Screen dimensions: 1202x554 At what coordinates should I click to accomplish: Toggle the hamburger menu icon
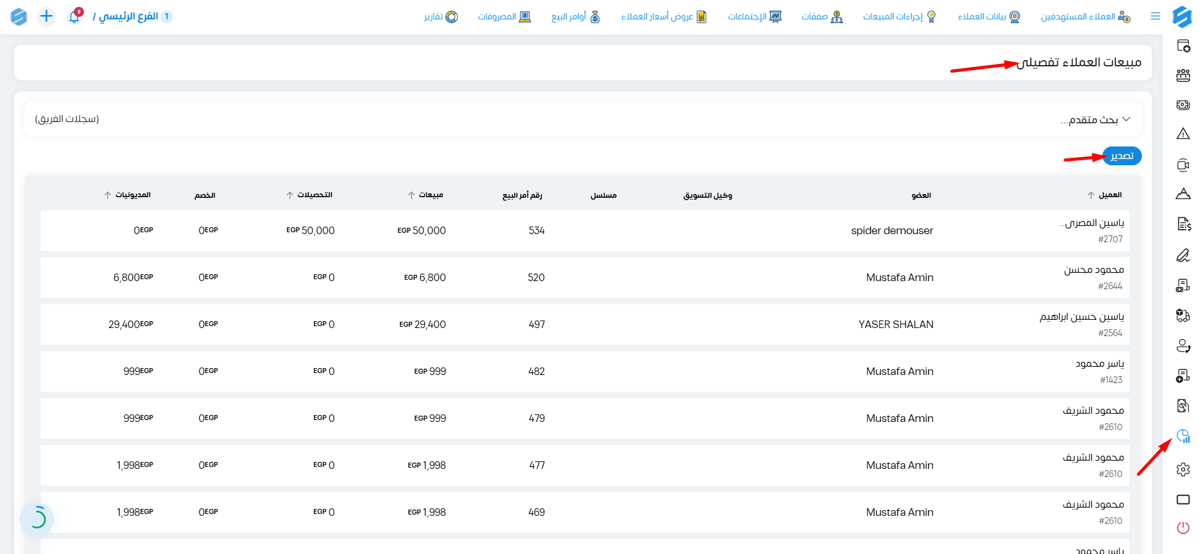click(1156, 16)
